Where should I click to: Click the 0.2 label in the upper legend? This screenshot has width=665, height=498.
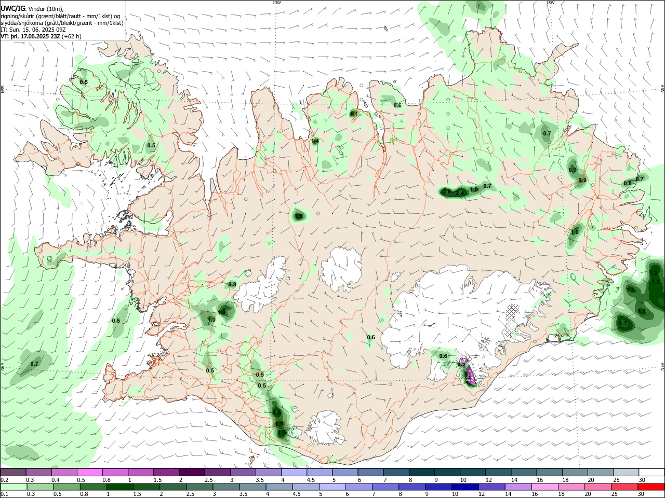click(4, 480)
